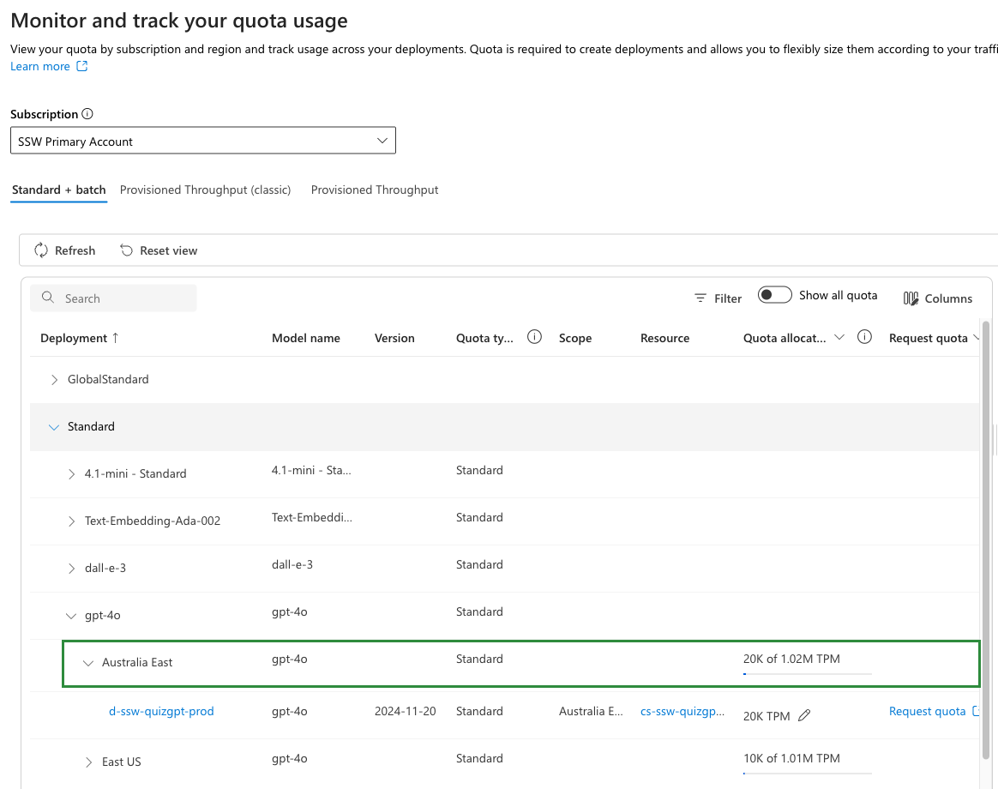Expand the dall-e-3 row
The image size is (998, 789).
(71, 568)
